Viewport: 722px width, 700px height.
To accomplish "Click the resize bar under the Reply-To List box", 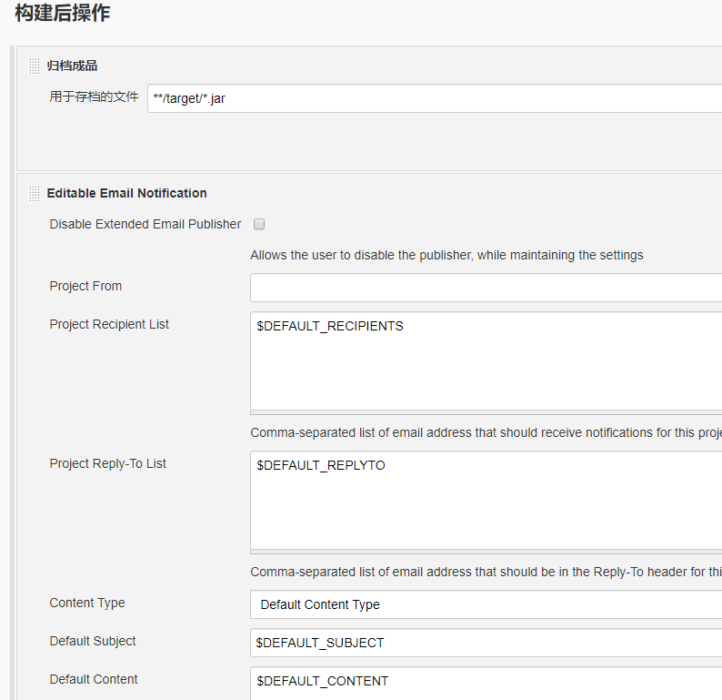I will pyautogui.click(x=486, y=552).
